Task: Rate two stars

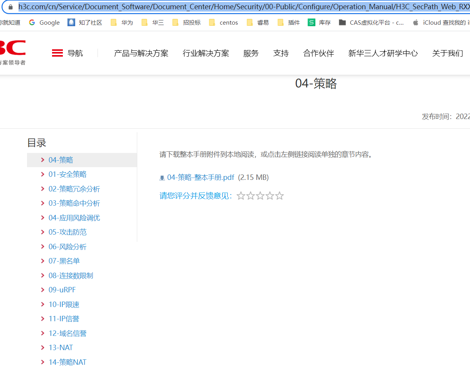Action: pyautogui.click(x=251, y=196)
